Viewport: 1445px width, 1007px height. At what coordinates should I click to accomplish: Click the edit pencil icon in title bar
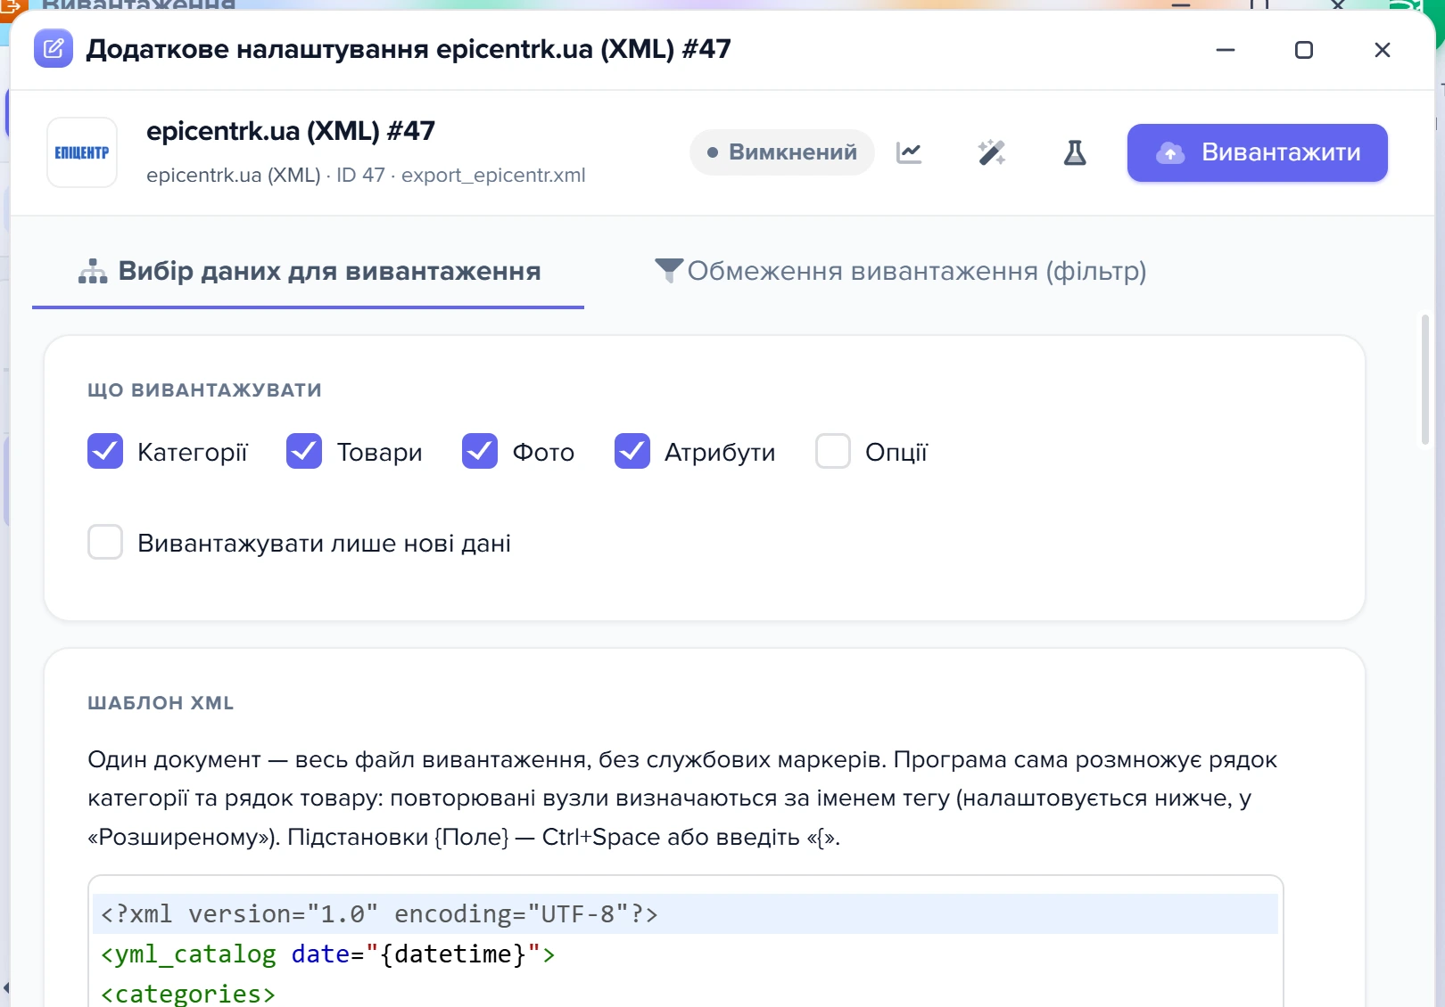[x=54, y=48]
